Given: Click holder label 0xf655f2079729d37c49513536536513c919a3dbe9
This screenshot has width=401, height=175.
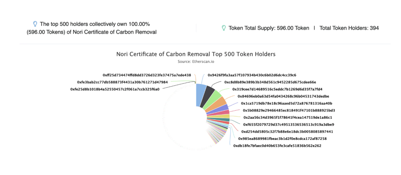Looking at the screenshot, I should pos(288,125).
